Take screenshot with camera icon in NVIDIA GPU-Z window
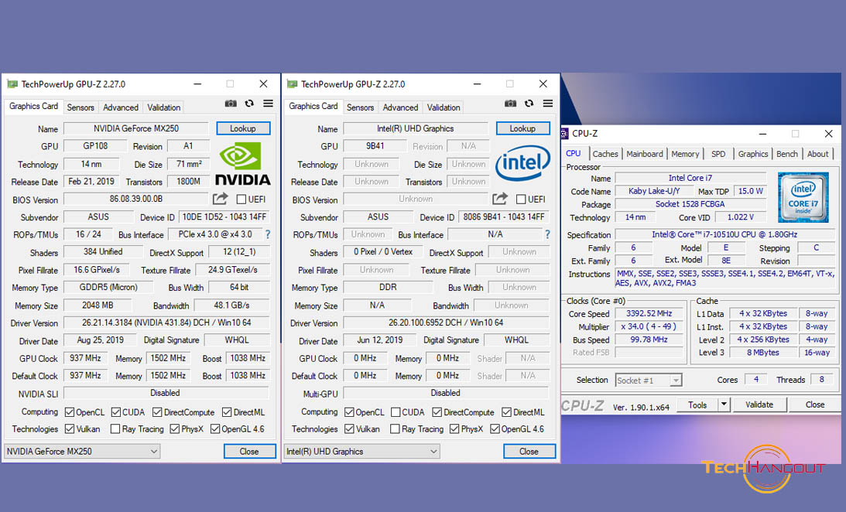Image resolution: width=846 pixels, height=512 pixels. pyautogui.click(x=231, y=104)
